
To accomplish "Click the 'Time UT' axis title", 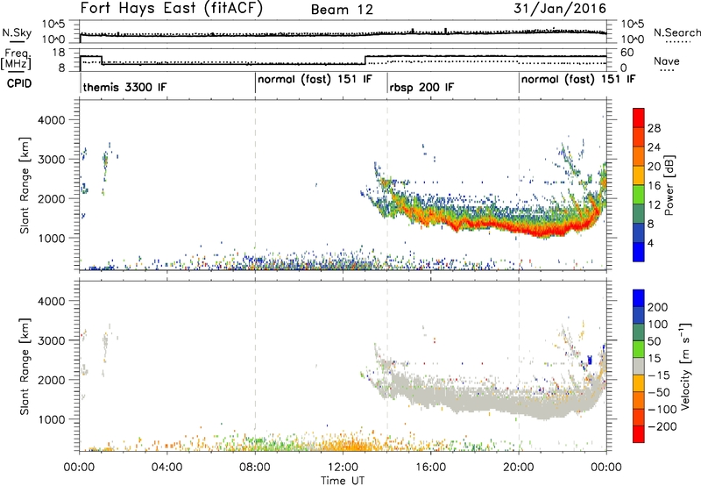I will tap(343, 480).
